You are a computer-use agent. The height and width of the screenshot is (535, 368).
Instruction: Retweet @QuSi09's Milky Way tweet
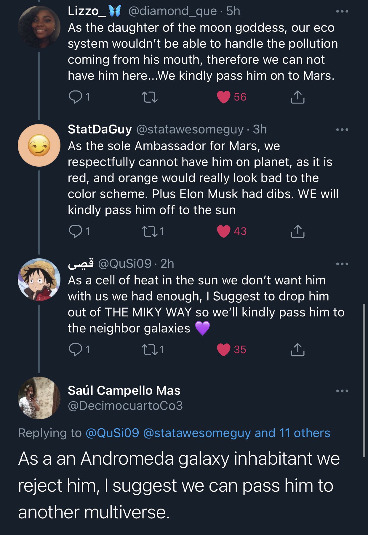[x=150, y=350]
